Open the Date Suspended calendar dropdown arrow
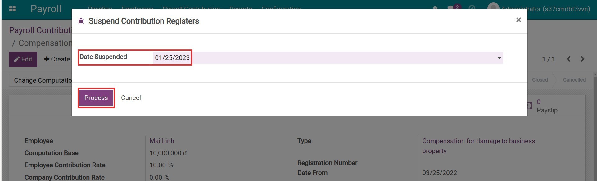 click(x=499, y=58)
